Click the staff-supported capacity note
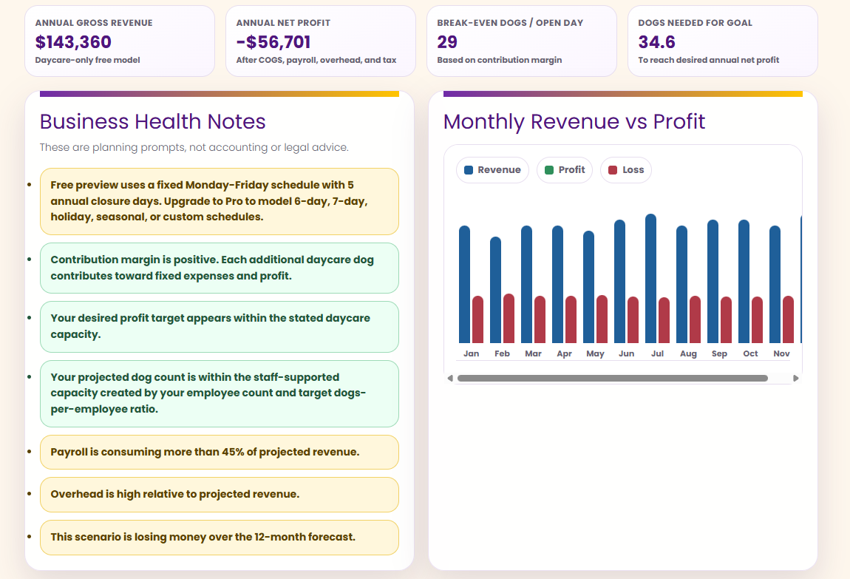Viewport: 850px width, 579px height. coord(220,393)
